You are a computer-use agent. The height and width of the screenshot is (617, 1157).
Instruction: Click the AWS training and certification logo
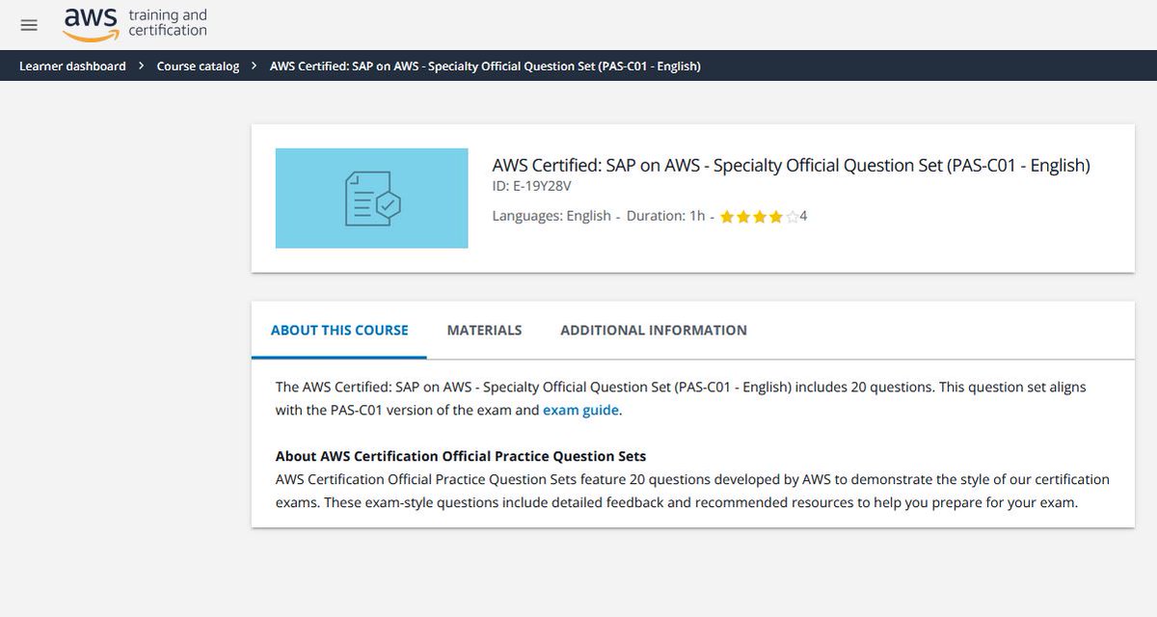[135, 24]
